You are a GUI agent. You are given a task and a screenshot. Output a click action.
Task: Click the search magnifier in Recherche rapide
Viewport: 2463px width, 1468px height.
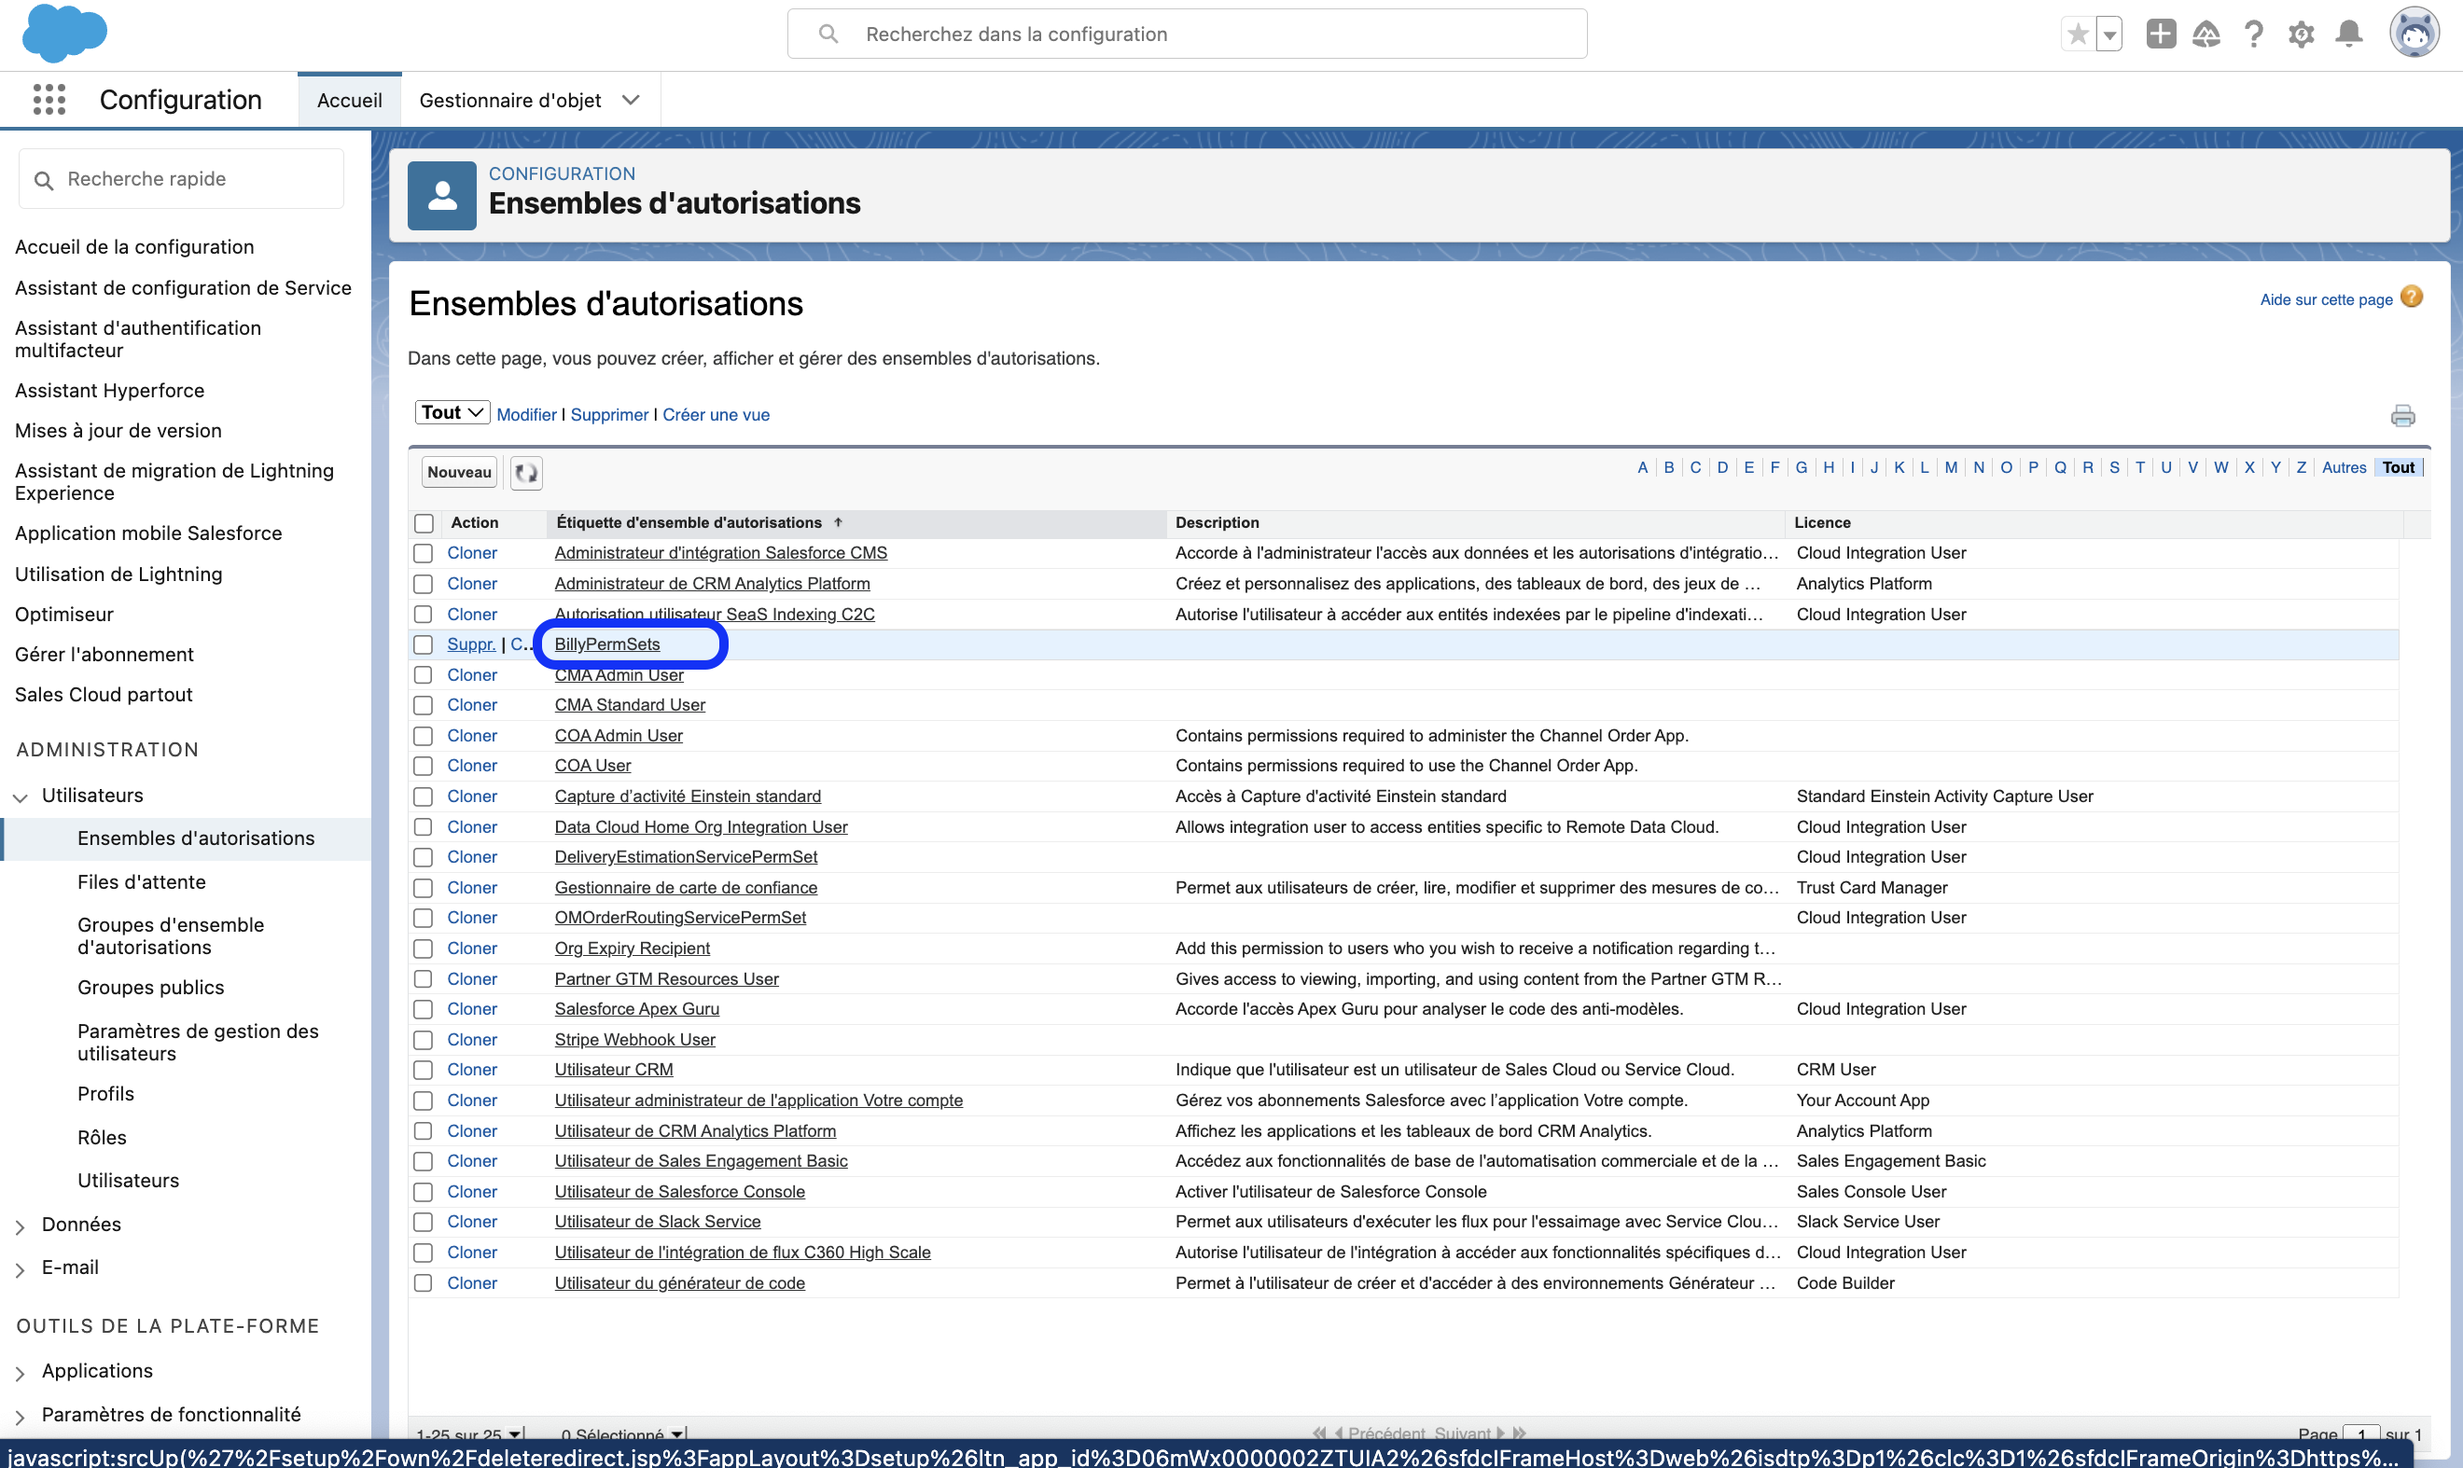coord(44,180)
